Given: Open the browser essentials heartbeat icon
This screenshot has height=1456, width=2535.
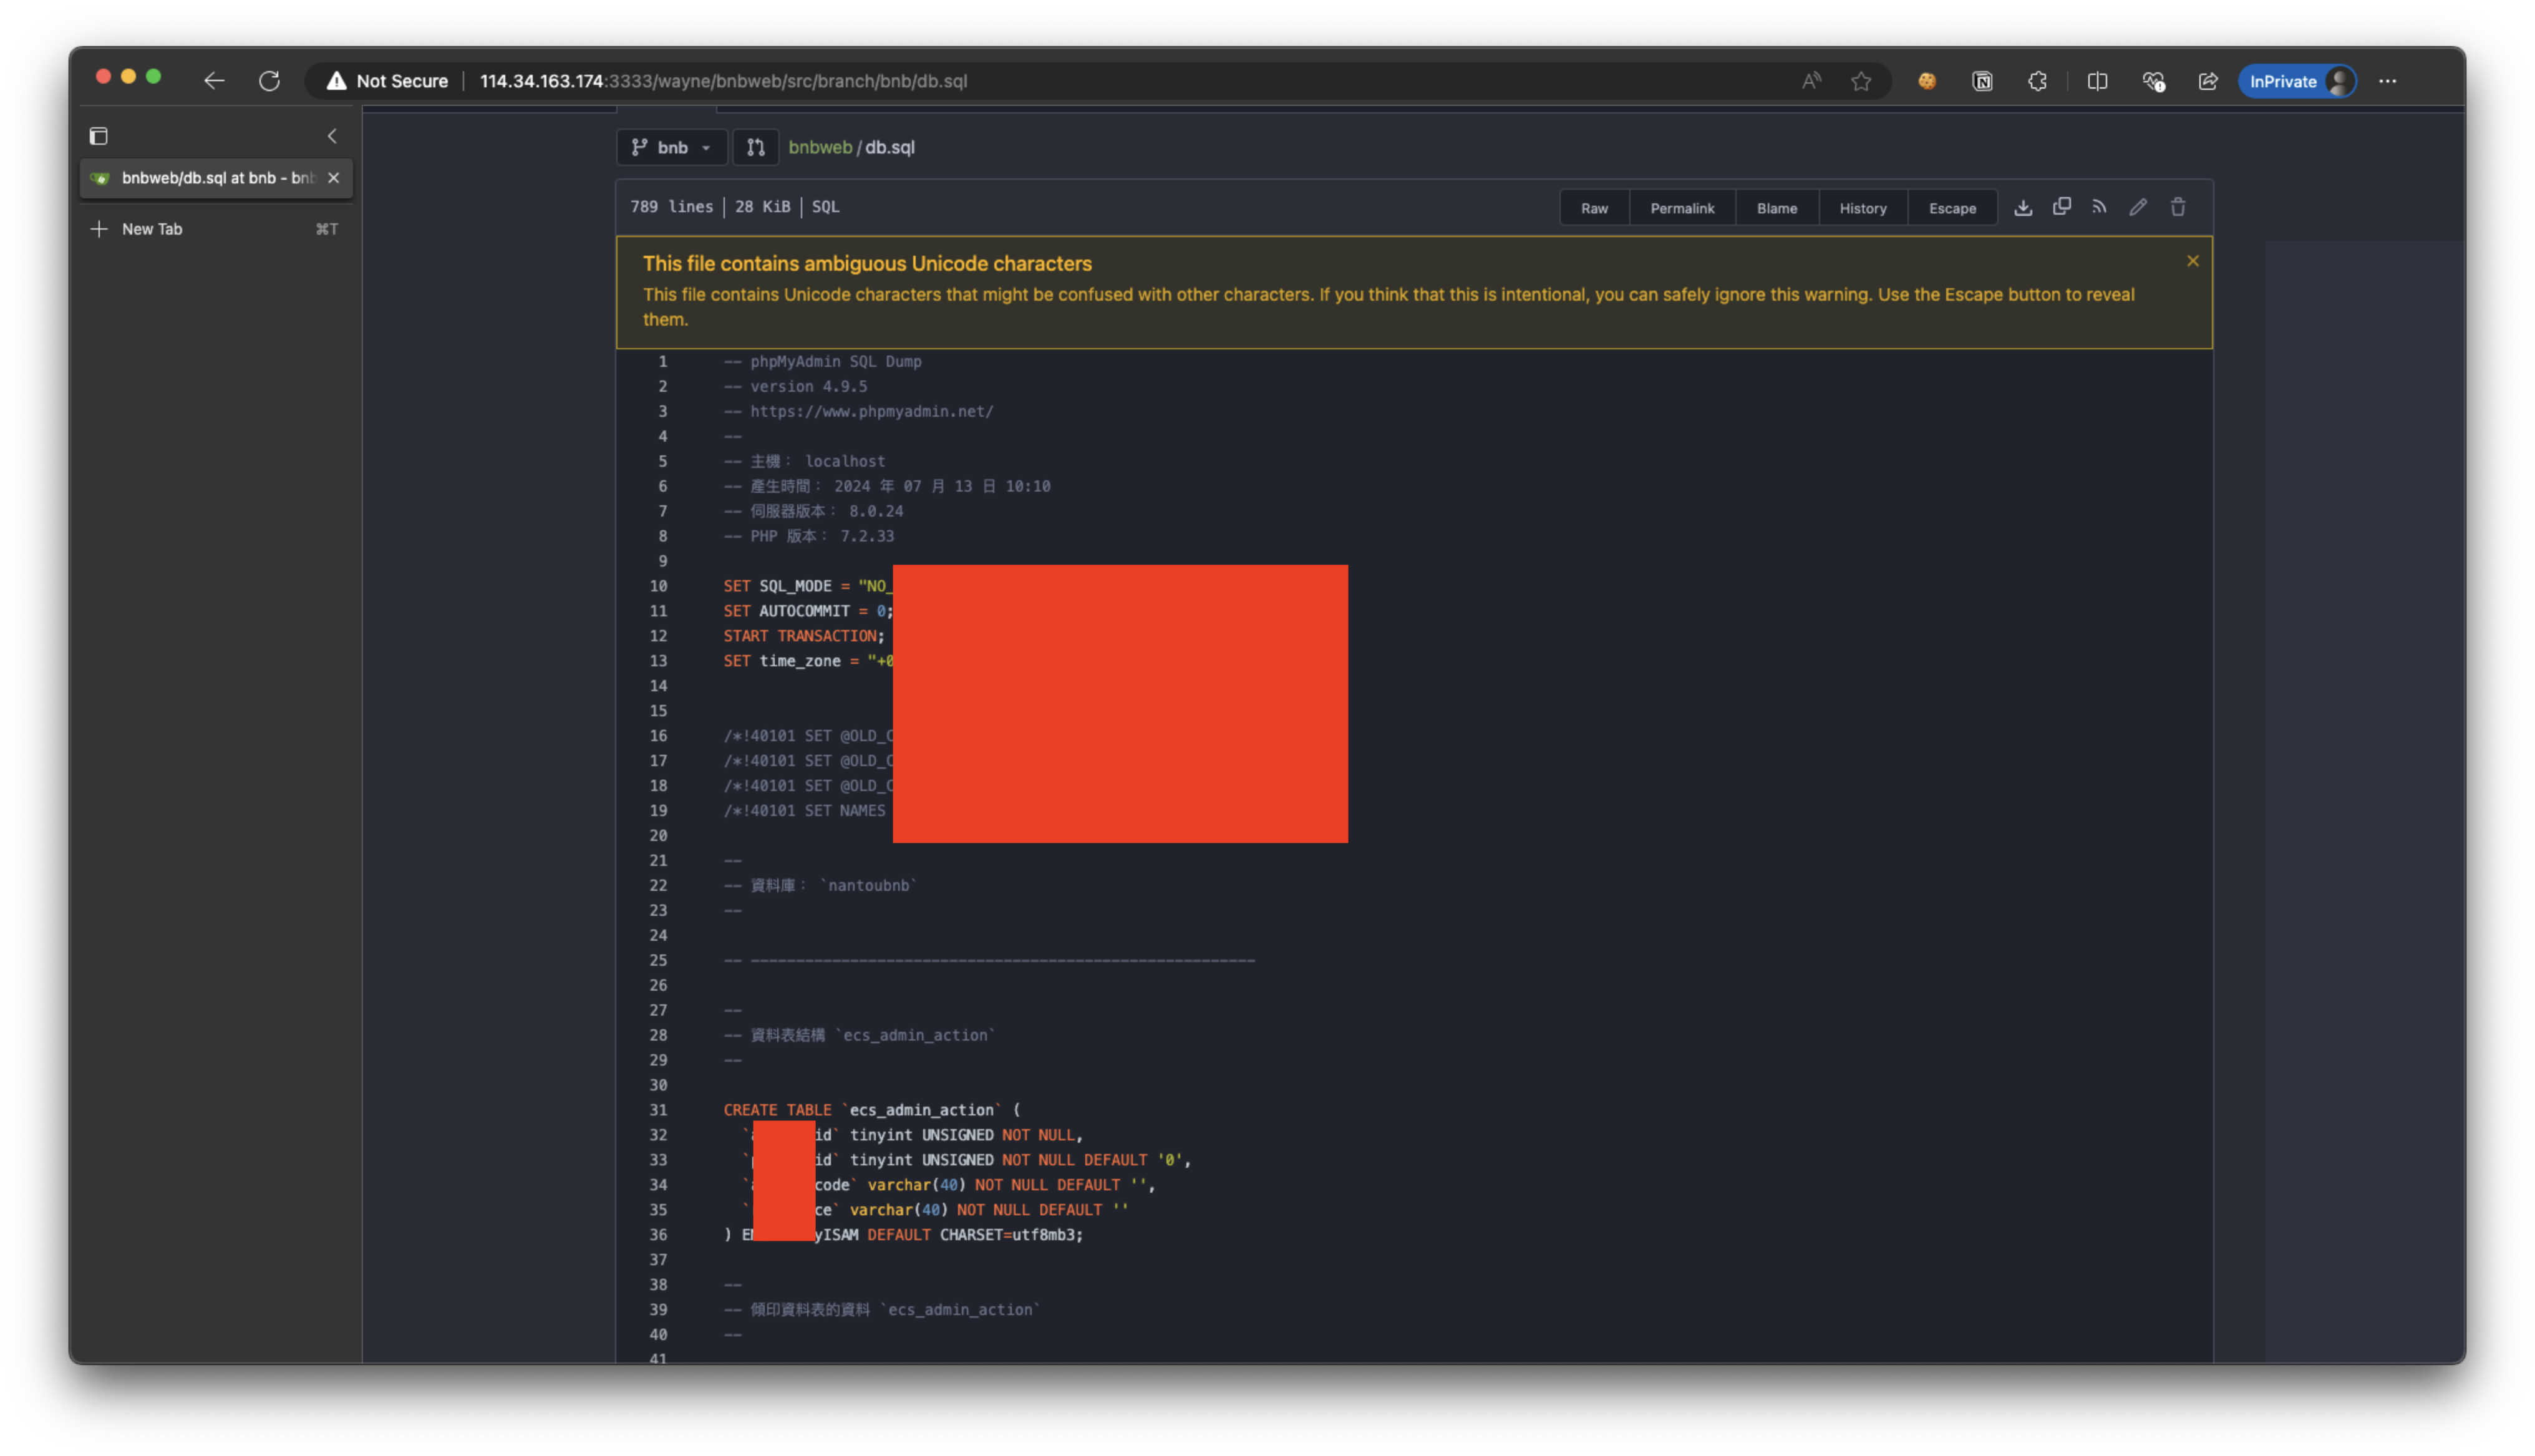Looking at the screenshot, I should click(2153, 81).
